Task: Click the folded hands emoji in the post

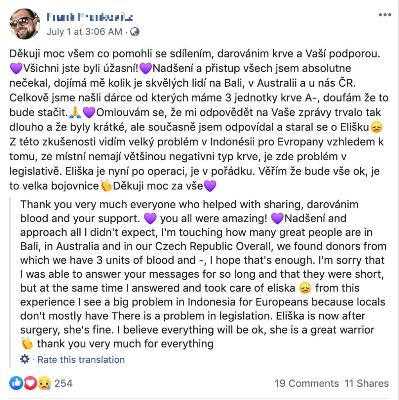Action: point(75,112)
